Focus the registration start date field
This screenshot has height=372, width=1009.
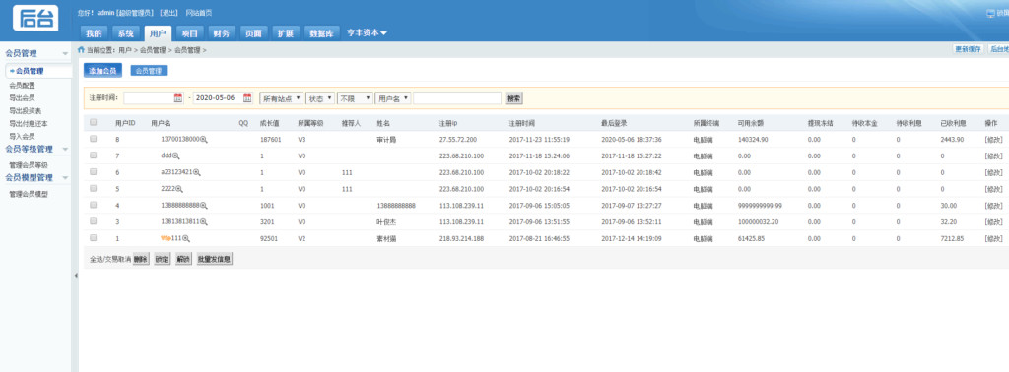(x=154, y=98)
